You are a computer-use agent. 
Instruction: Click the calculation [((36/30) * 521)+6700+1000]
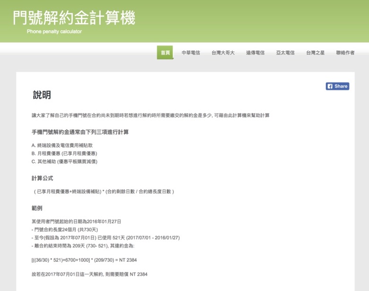(84, 260)
